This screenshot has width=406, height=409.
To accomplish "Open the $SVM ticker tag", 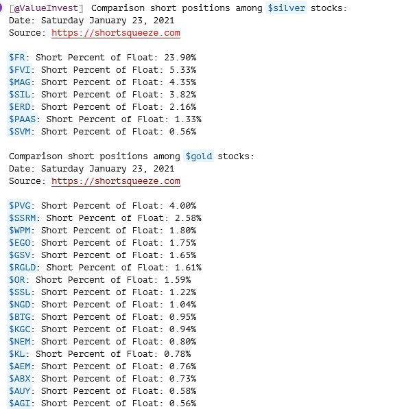I will (x=20, y=132).
